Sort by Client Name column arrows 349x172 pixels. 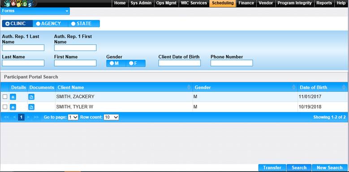coord(189,88)
